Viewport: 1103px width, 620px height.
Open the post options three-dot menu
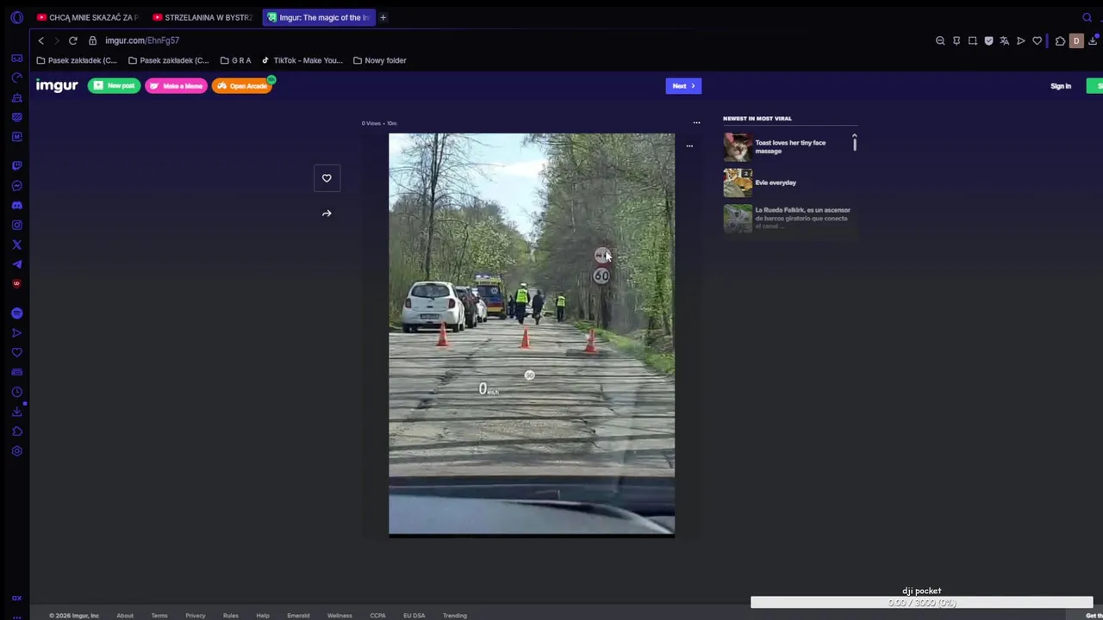click(696, 123)
